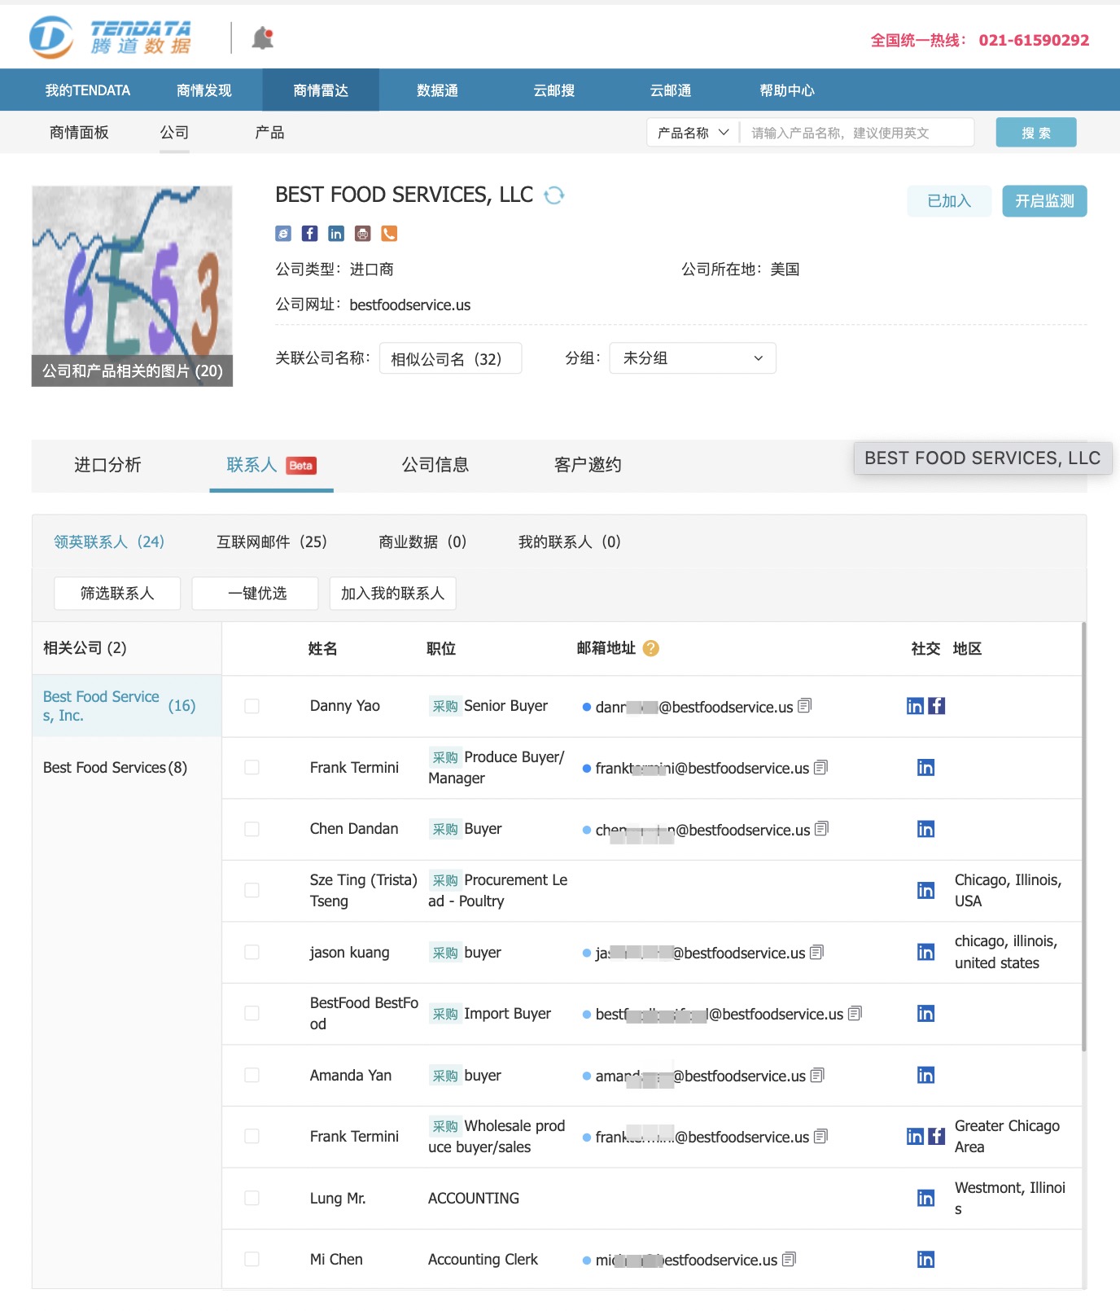Select Chen Dandan's checkbox

[x=252, y=829]
